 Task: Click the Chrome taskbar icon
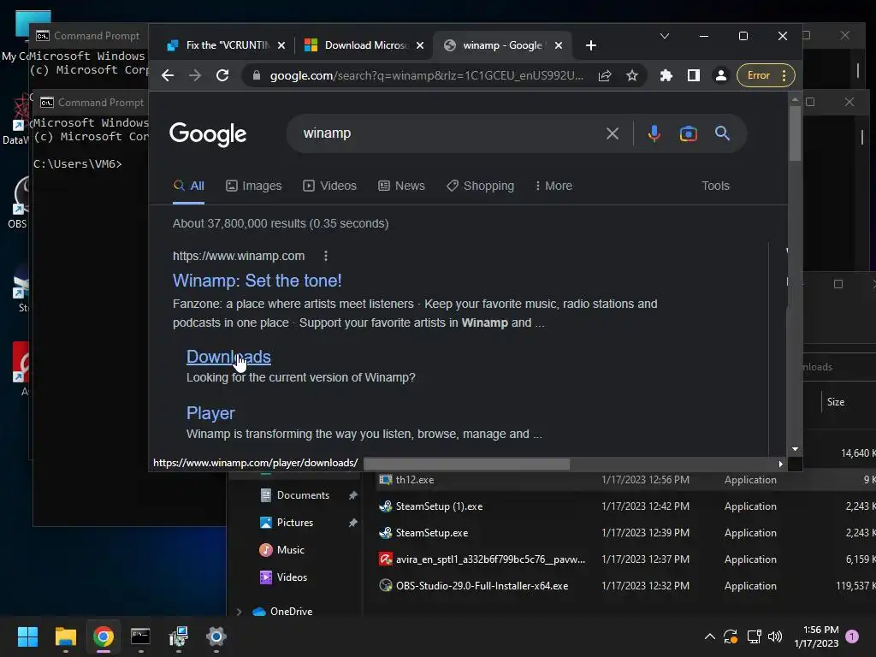[x=104, y=636]
